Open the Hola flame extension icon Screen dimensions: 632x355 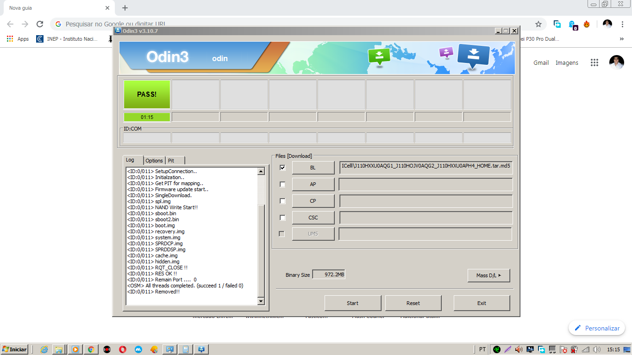(x=587, y=24)
